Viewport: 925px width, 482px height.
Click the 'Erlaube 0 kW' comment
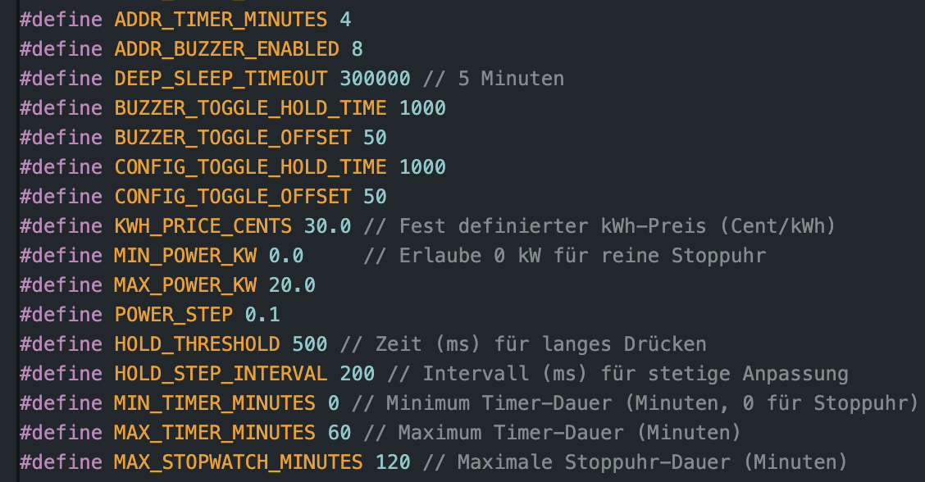(x=470, y=256)
